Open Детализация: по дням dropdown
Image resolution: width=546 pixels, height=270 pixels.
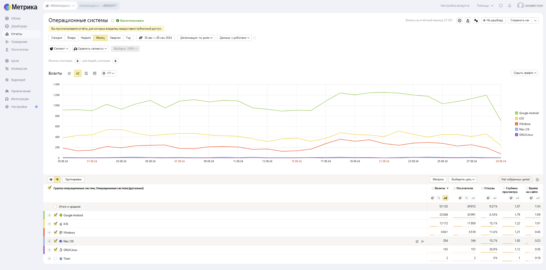pos(196,38)
